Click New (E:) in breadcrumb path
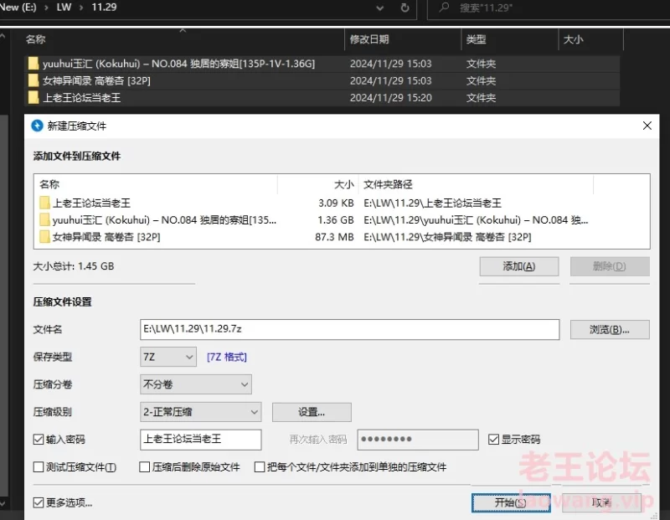The width and height of the screenshot is (670, 520). (18, 8)
